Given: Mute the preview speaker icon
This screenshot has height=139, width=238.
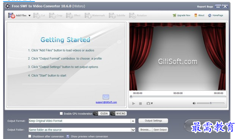Looking at the screenshot, I should tap(194, 103).
